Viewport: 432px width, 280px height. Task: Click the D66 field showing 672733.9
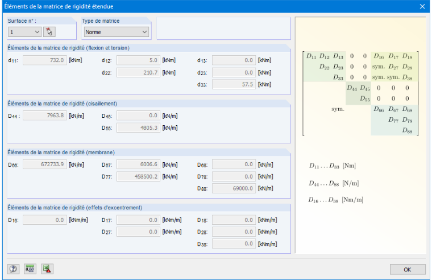(45, 164)
